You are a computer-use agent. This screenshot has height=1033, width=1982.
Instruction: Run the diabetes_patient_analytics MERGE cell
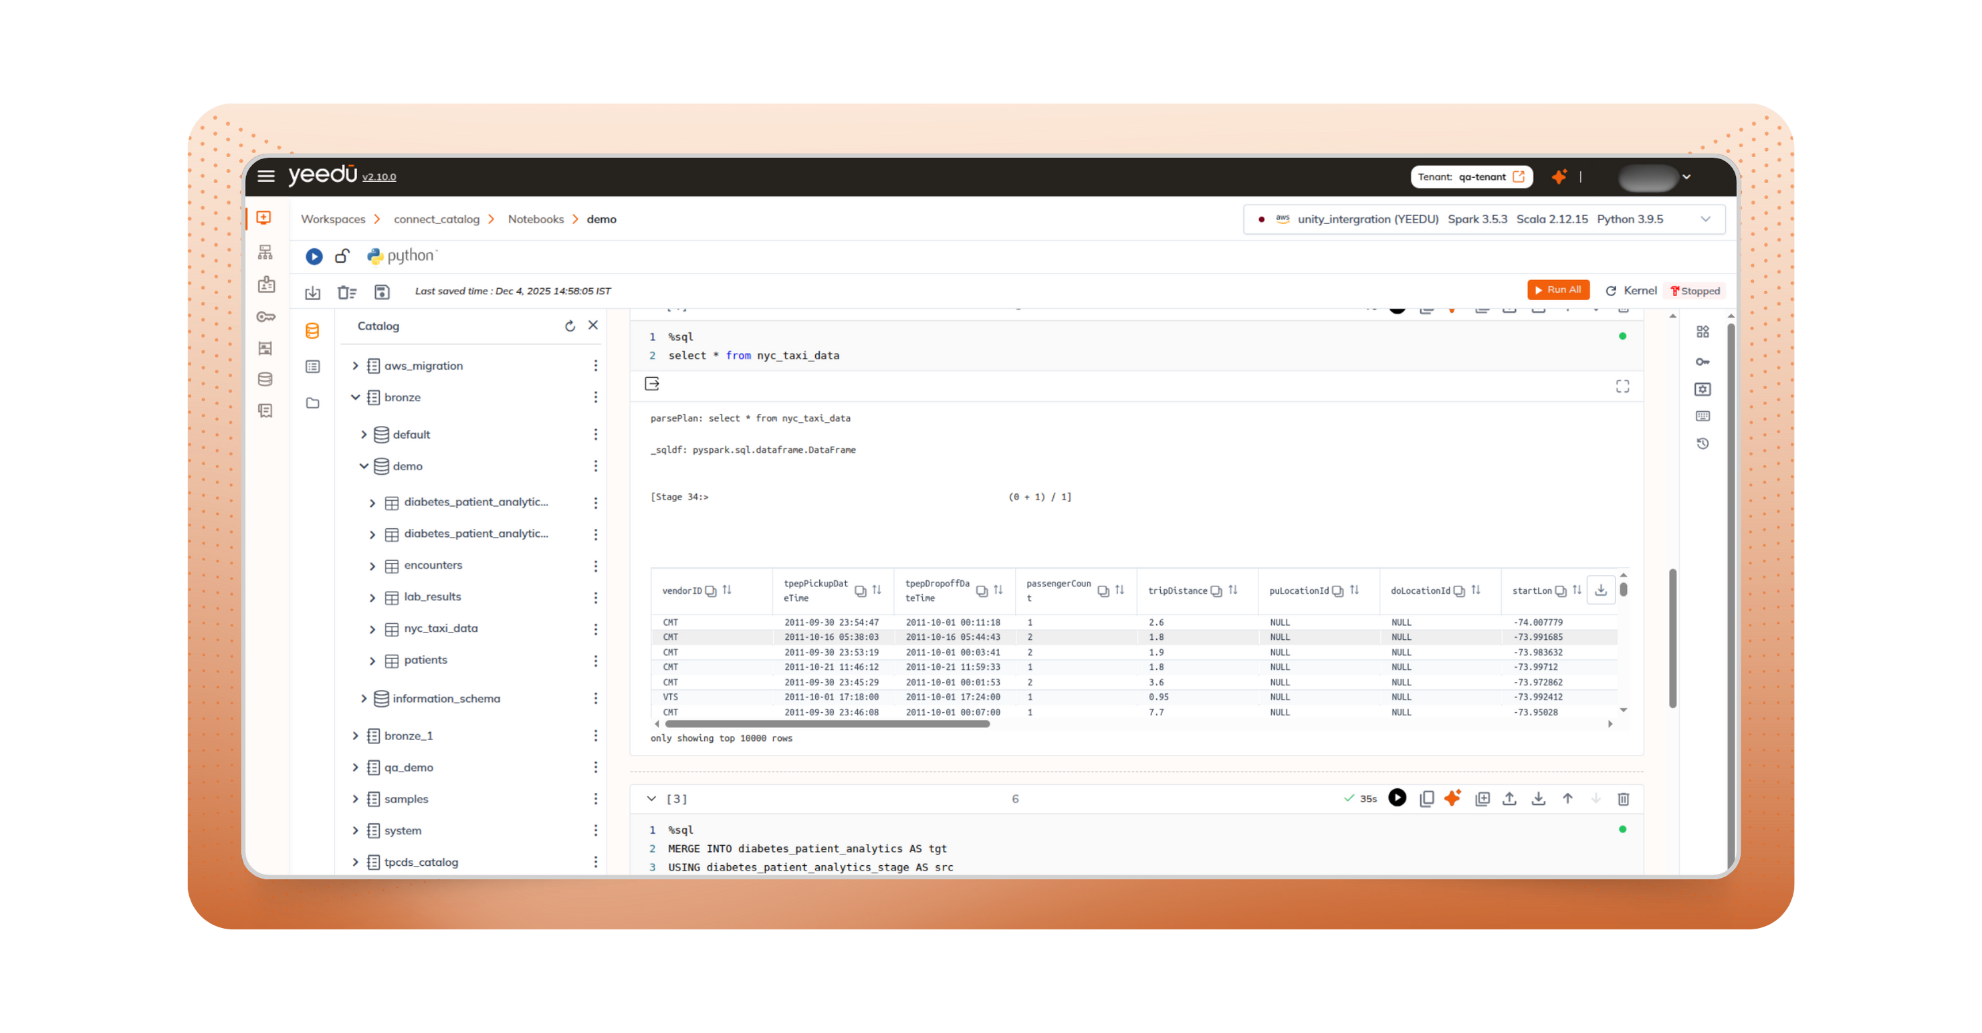(x=1398, y=798)
